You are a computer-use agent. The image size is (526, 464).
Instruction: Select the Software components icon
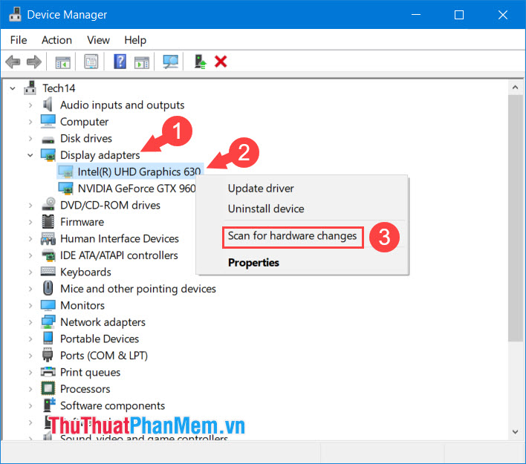click(x=49, y=405)
